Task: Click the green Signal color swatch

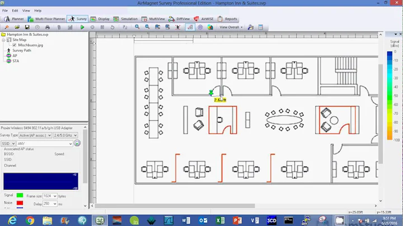Action: [x=20, y=195]
